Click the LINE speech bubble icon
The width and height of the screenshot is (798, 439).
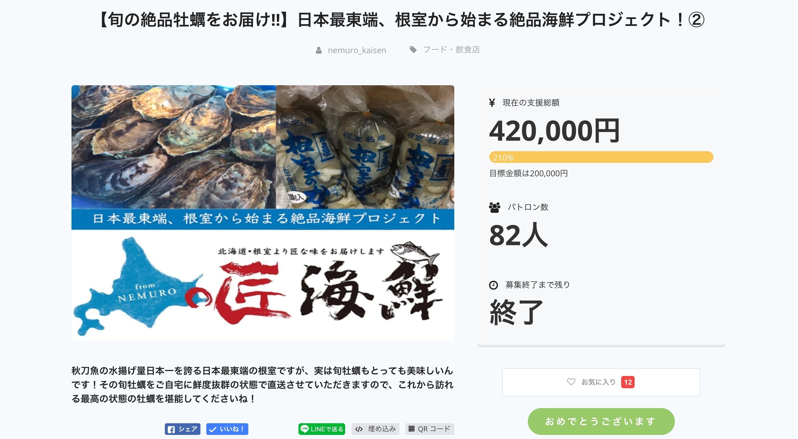tap(305, 429)
